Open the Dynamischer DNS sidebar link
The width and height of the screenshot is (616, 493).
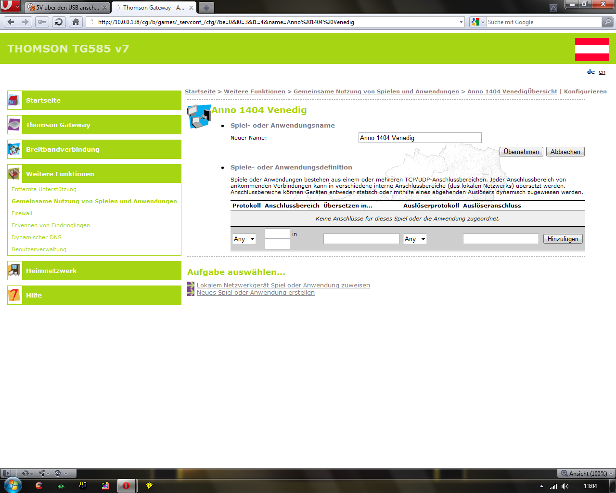pos(37,237)
